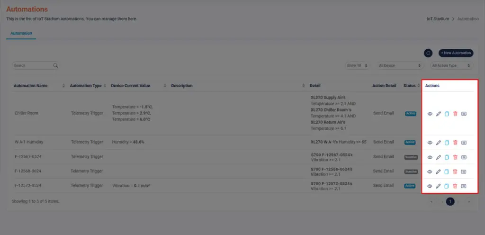Delete the W A-1 Humidity automation
This screenshot has width=485, height=235.
click(x=455, y=143)
